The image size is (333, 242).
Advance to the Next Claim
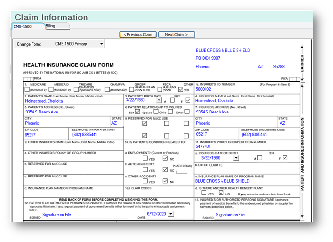tap(176, 34)
